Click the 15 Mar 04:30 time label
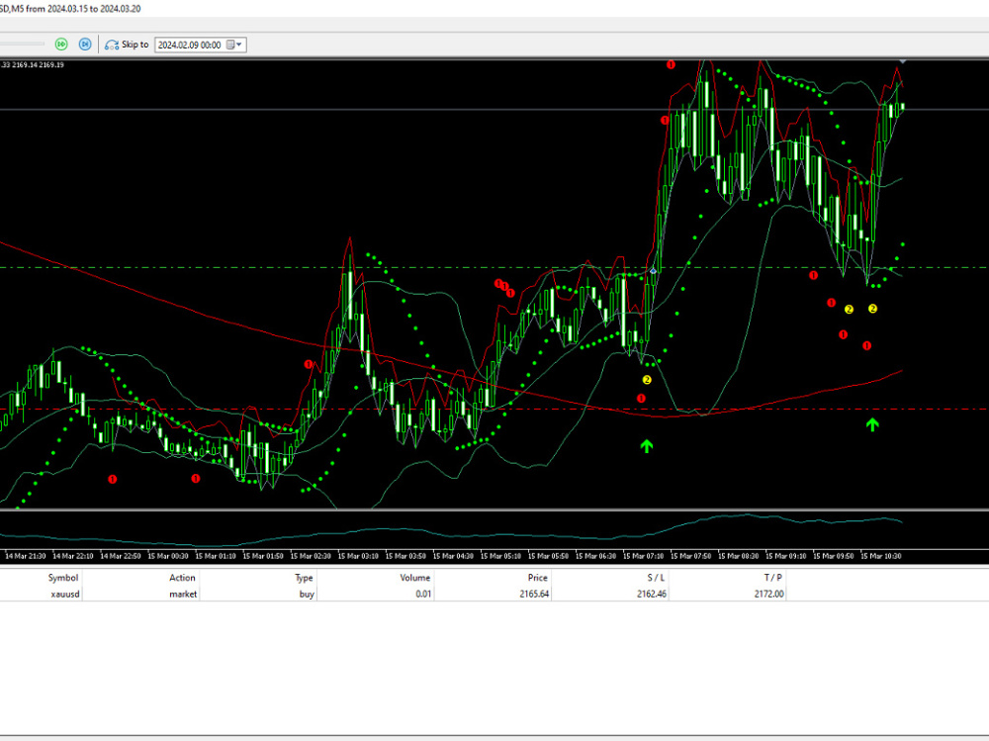Viewport: 989px width, 741px height. [453, 556]
